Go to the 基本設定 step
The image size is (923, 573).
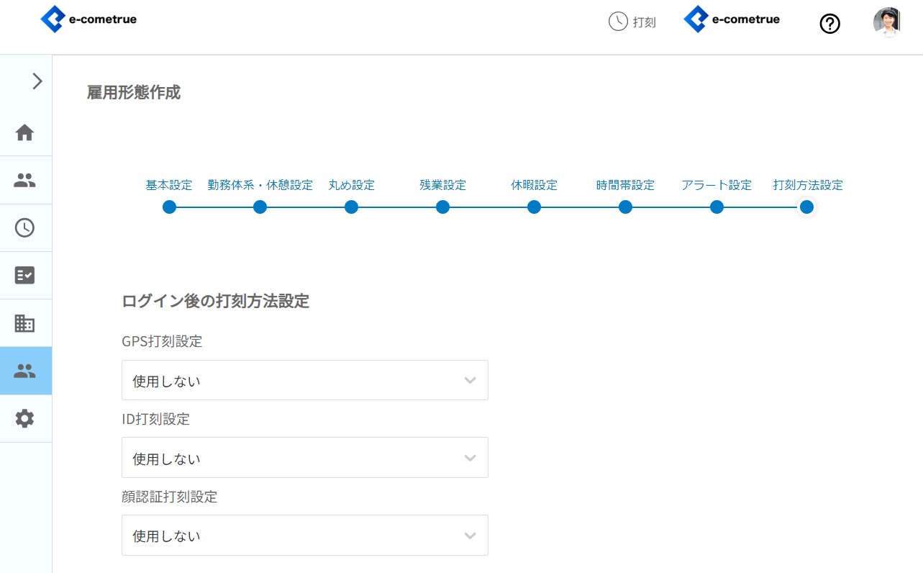point(169,185)
